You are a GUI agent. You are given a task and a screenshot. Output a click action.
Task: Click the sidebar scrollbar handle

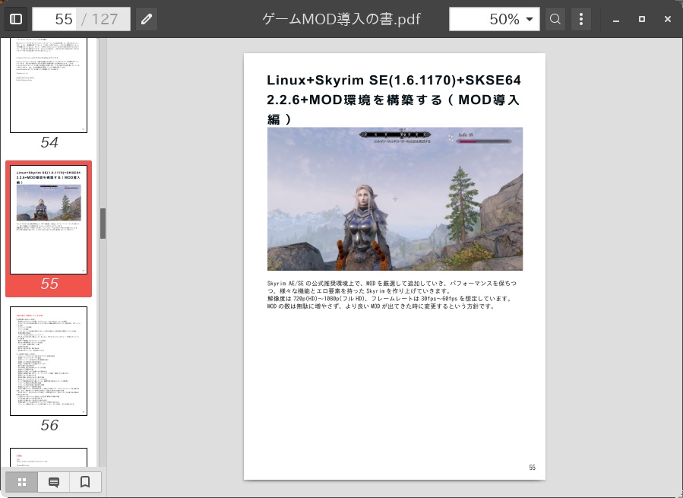click(x=103, y=224)
